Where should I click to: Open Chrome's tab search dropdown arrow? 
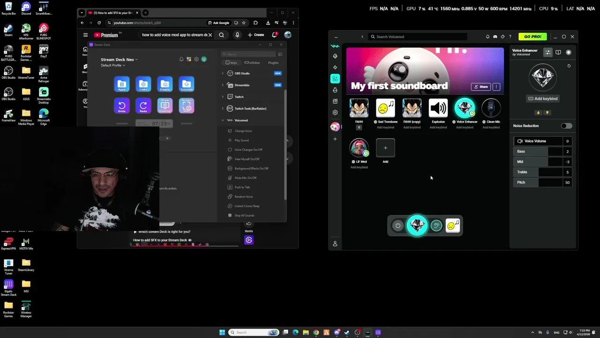82,13
